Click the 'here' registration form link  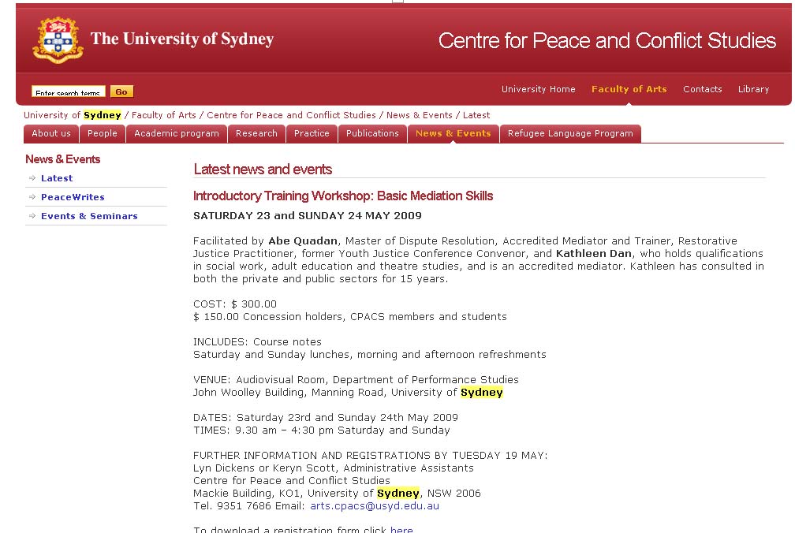(401, 529)
